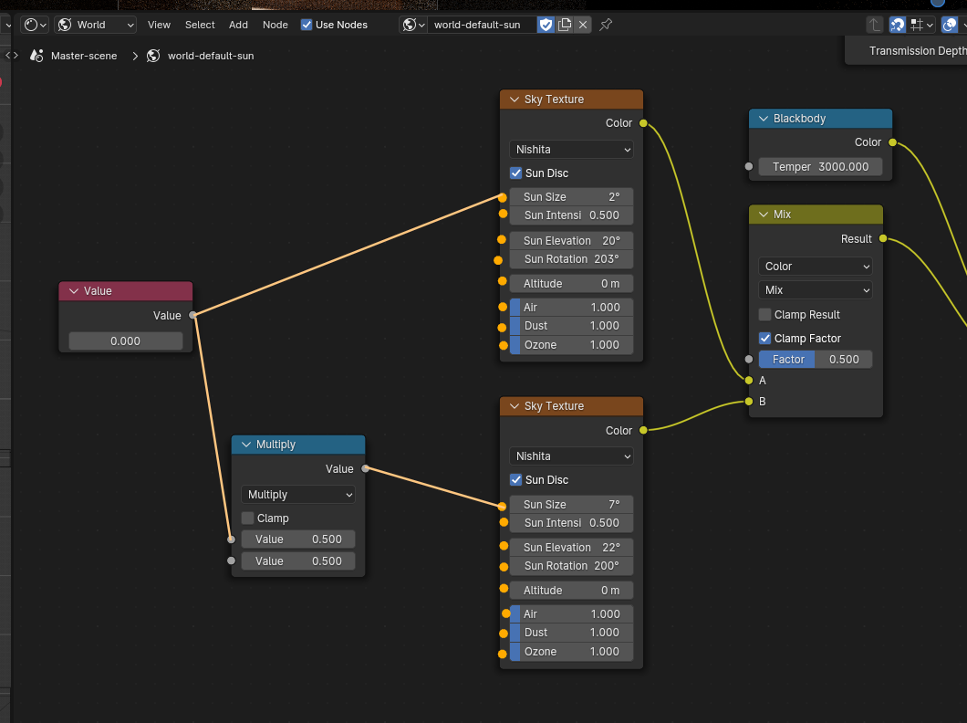Browse world datablocks with the globe dropdown

point(413,25)
